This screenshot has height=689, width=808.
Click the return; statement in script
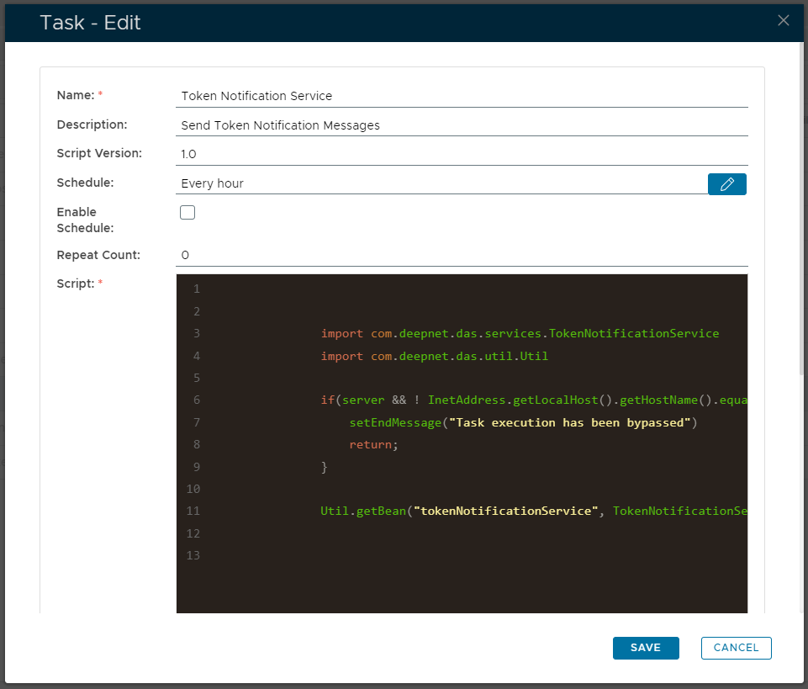(x=372, y=444)
